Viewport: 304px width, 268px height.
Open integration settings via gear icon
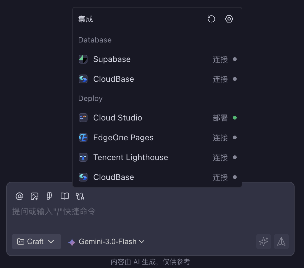click(x=229, y=19)
